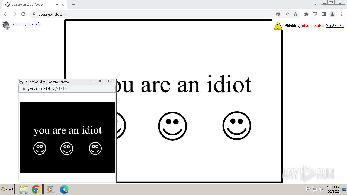
Task: Go back to the previous page
Action: (x=6, y=14)
